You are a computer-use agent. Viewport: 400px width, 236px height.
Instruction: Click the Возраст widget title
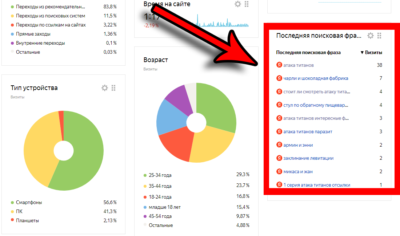coord(156,60)
